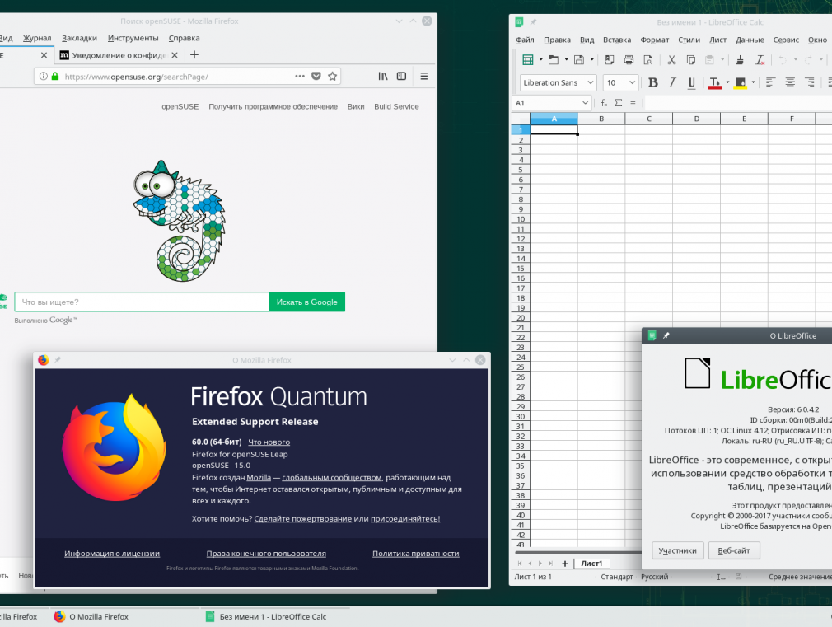Open the Файл menu in Calc
The height and width of the screenshot is (627, 832).
point(525,40)
